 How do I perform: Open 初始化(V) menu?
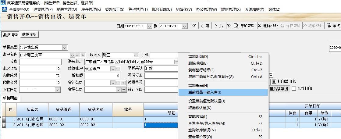coord(184,9)
